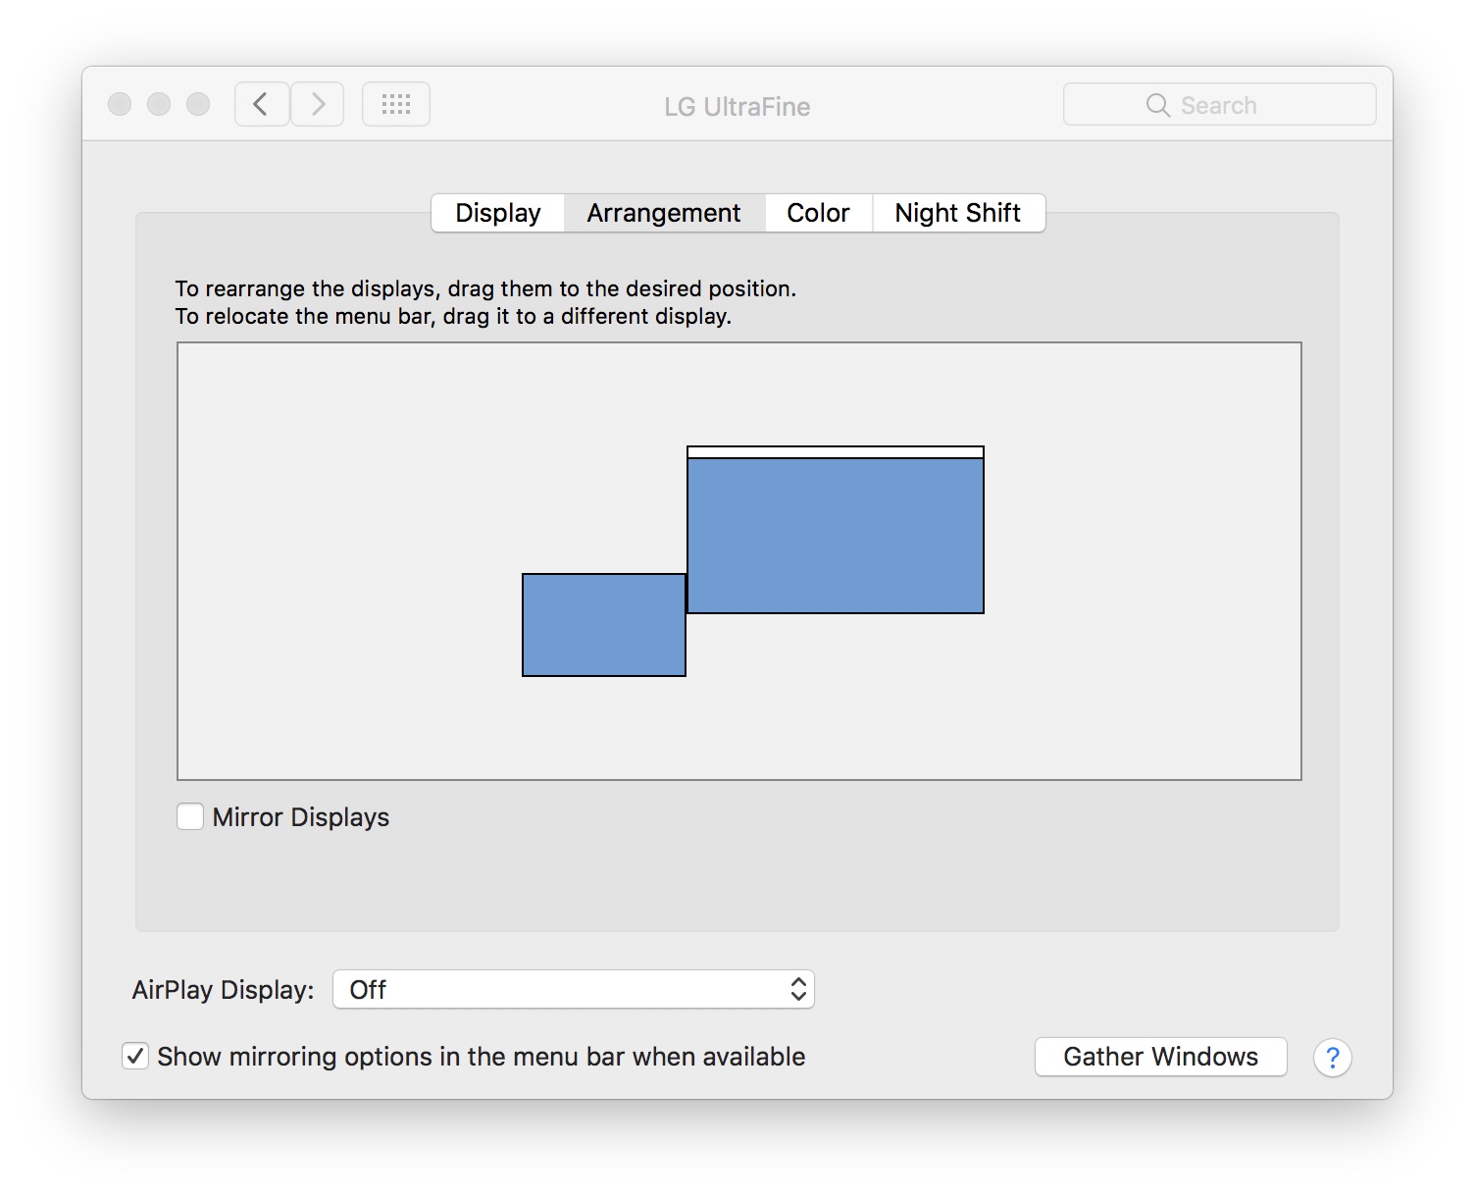This screenshot has height=1197, width=1475.
Task: Click the LG UltraFine window title
Action: [x=737, y=106]
